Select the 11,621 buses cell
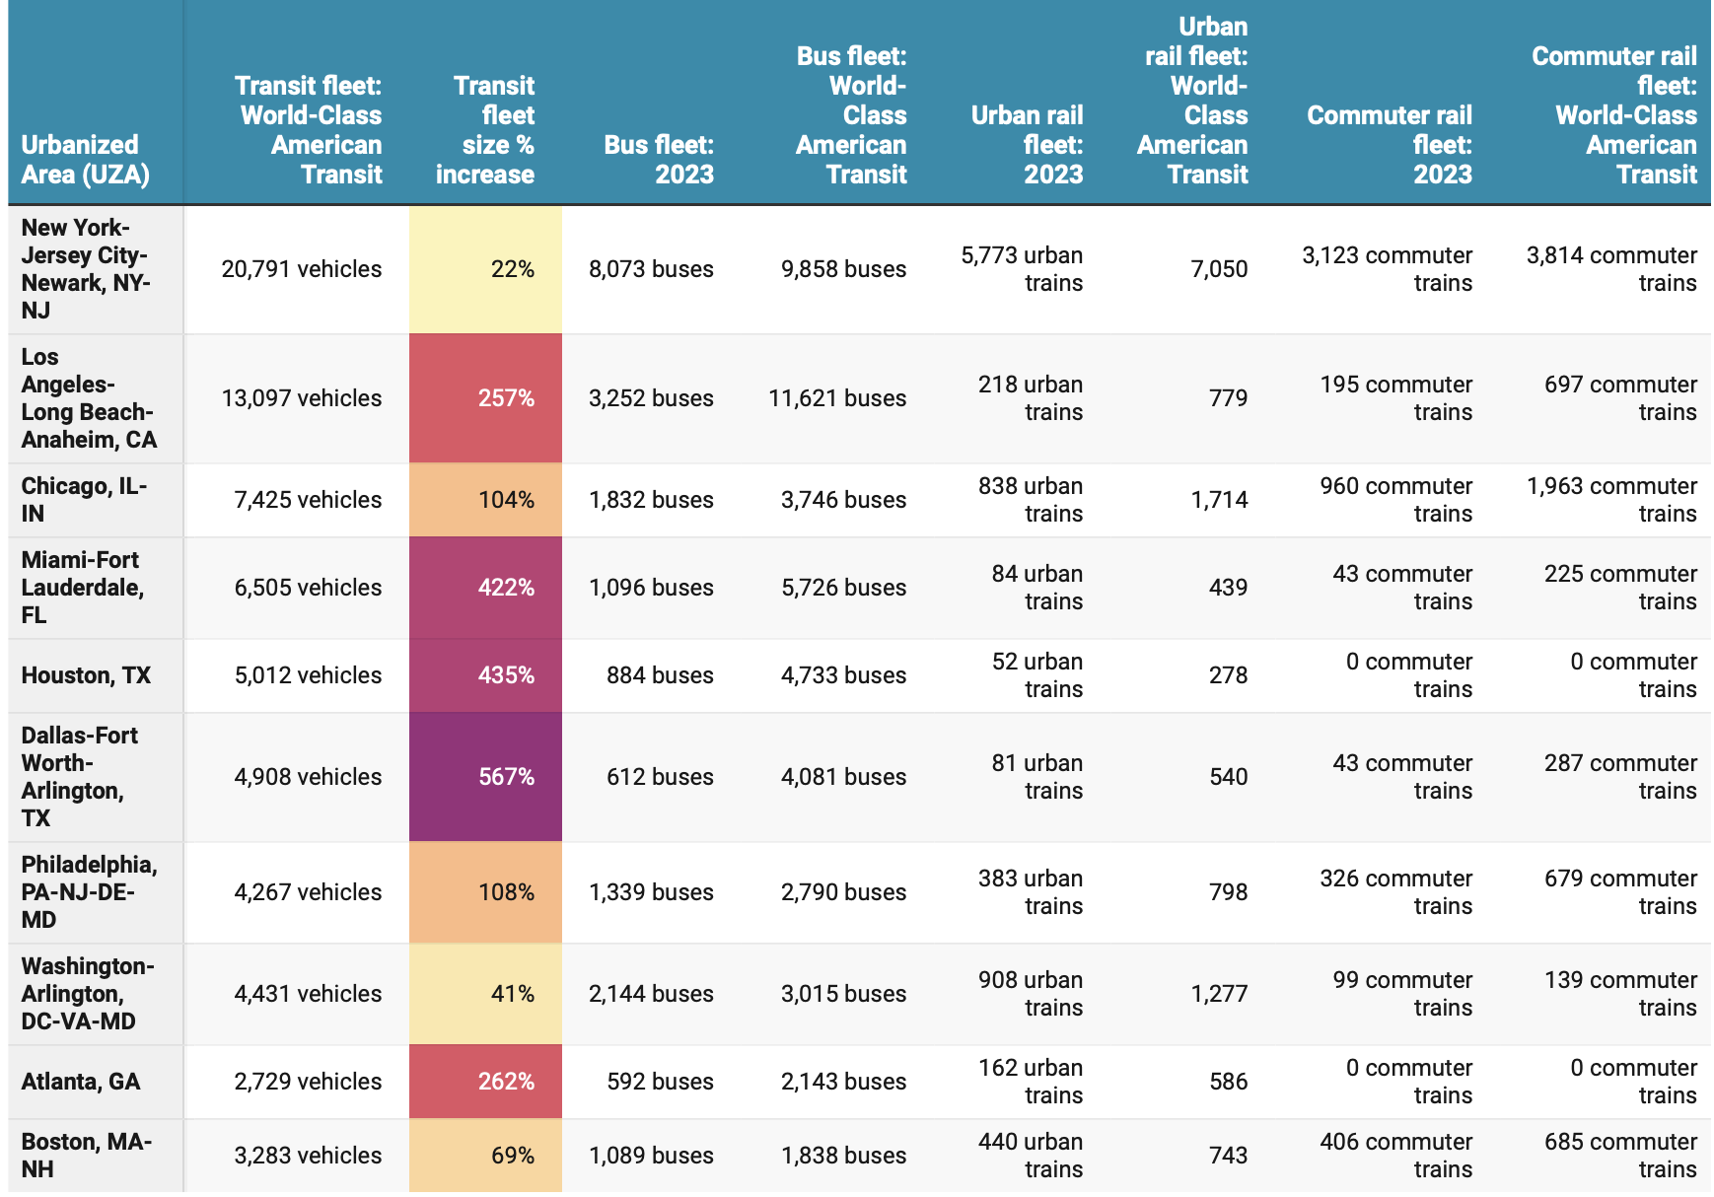Viewport: 1714px width, 1197px height. click(x=837, y=398)
